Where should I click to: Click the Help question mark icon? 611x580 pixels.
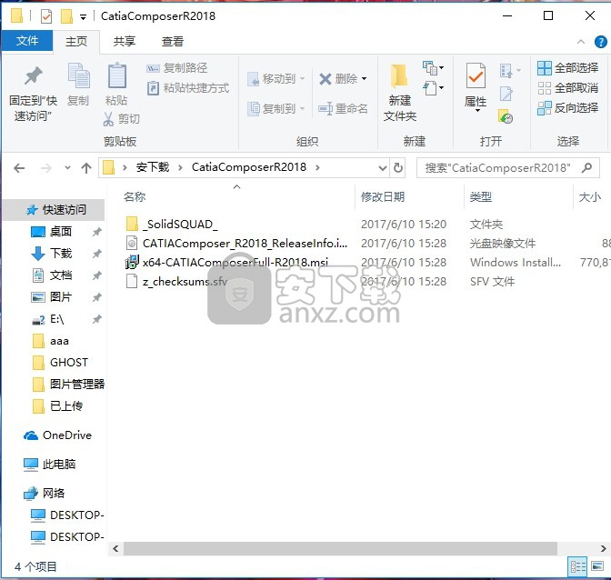pyautogui.click(x=600, y=42)
